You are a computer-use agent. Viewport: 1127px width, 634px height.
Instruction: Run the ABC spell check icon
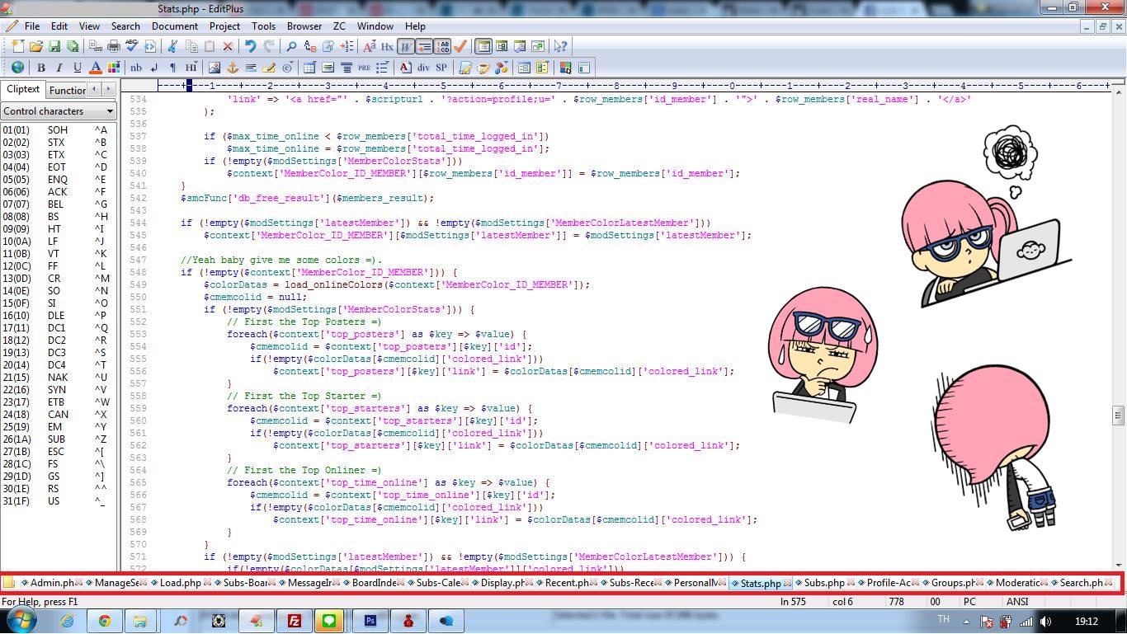click(132, 46)
